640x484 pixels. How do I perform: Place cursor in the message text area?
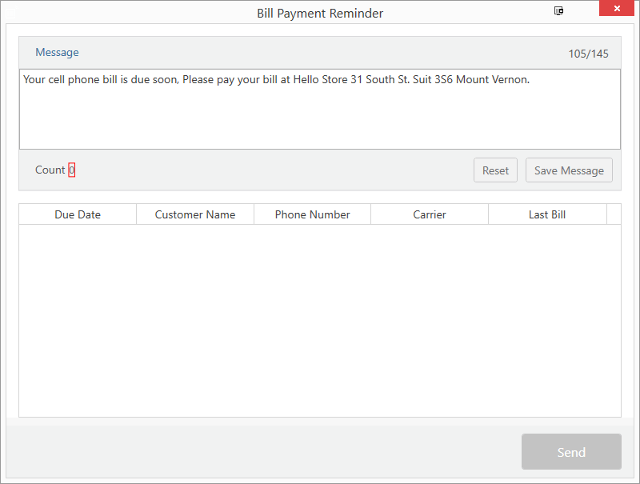pyautogui.click(x=320, y=108)
